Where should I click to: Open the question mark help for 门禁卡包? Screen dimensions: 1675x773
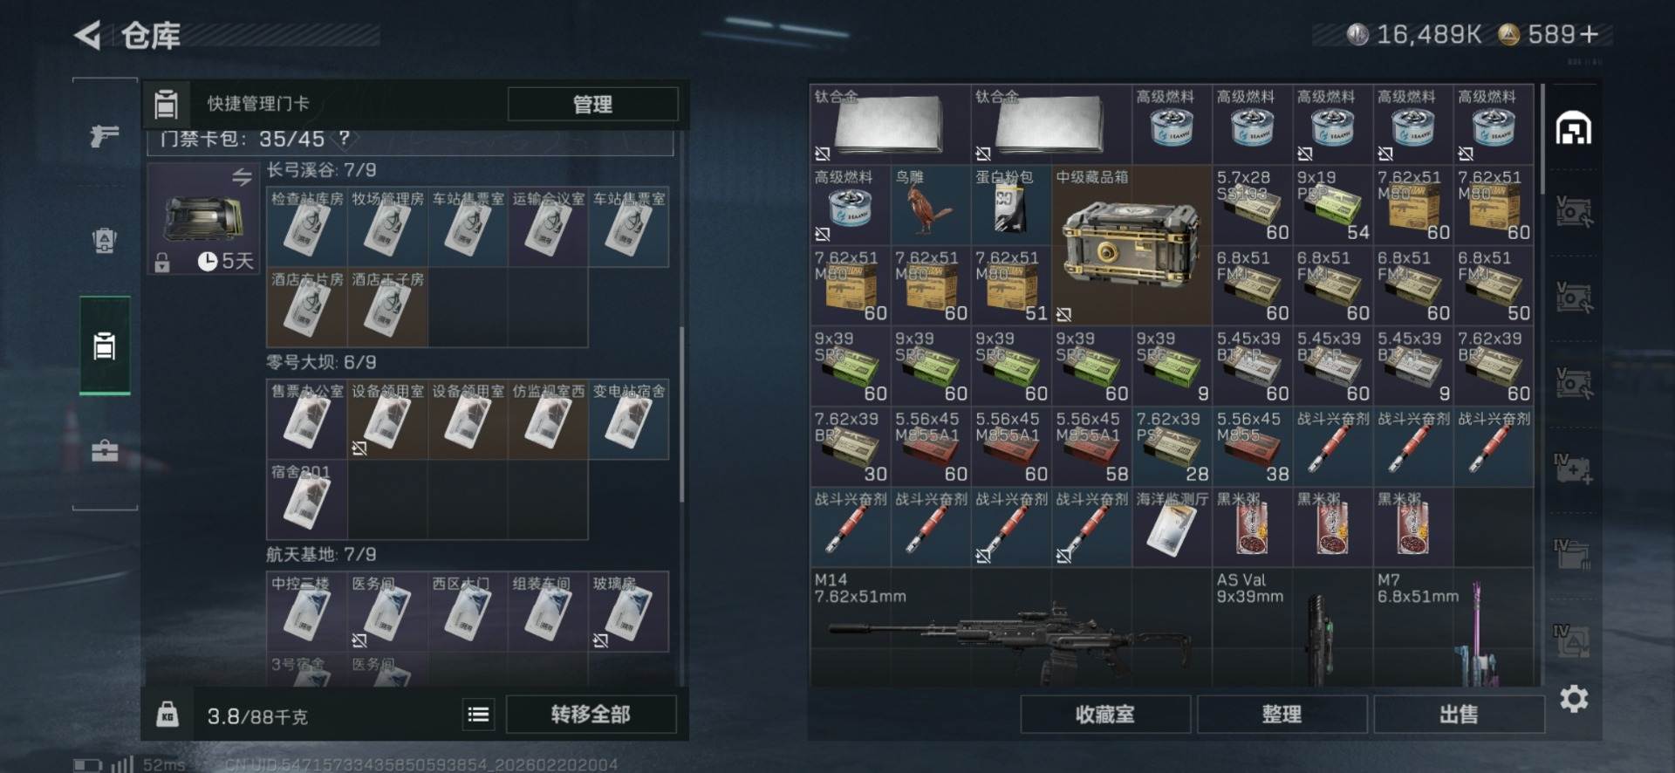click(x=345, y=138)
